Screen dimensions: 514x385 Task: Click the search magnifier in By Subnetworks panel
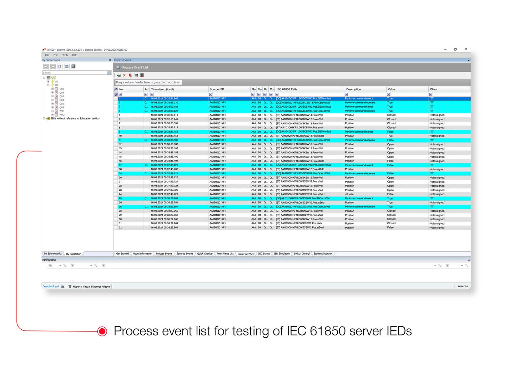[x=110, y=72]
